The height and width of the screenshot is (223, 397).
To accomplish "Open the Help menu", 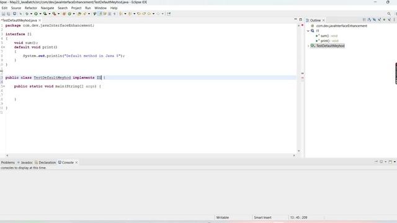I will [x=114, y=8].
